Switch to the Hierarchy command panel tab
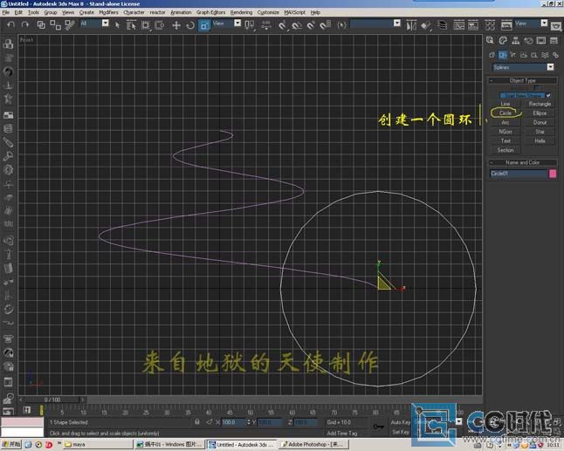 (516, 41)
